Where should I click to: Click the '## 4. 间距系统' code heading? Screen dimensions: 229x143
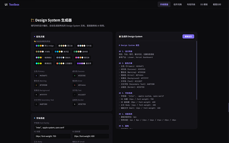pos(125,114)
